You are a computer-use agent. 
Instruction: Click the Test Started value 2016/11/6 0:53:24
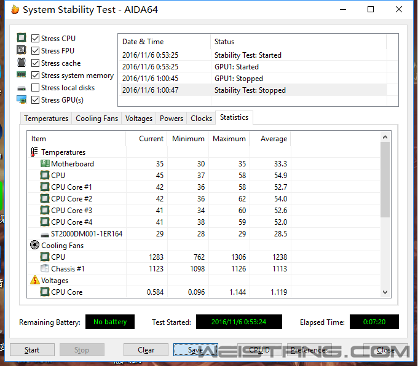tap(239, 322)
